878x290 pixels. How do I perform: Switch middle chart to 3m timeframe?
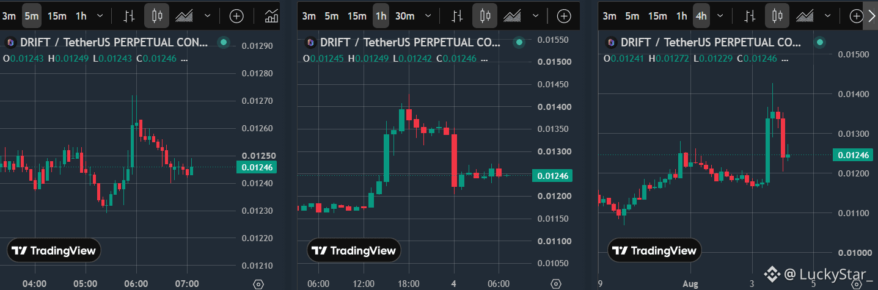tap(309, 16)
